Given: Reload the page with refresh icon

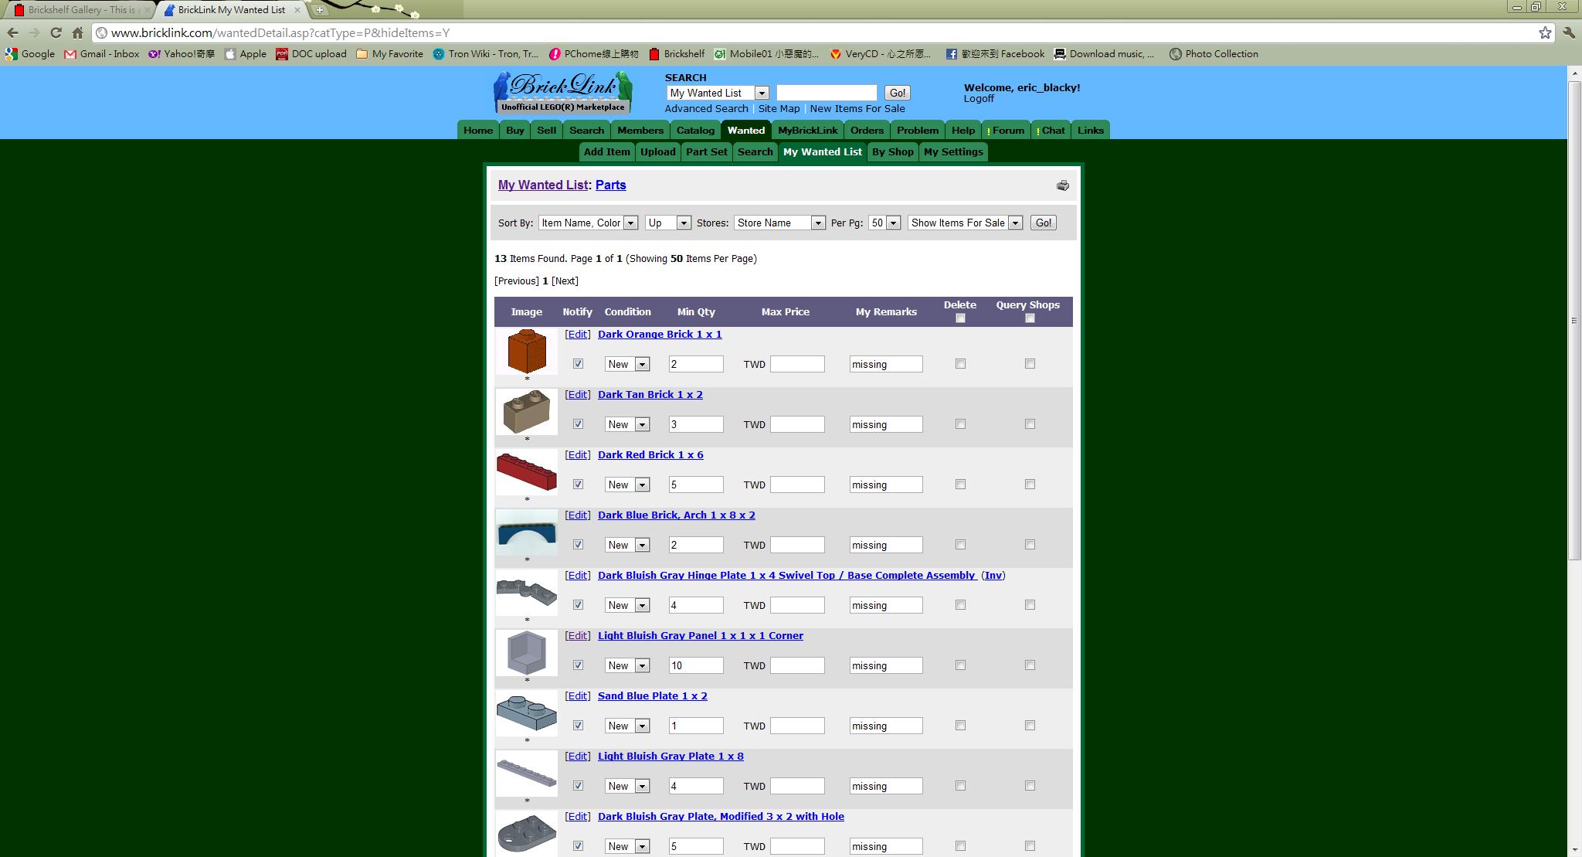Looking at the screenshot, I should click(x=56, y=32).
